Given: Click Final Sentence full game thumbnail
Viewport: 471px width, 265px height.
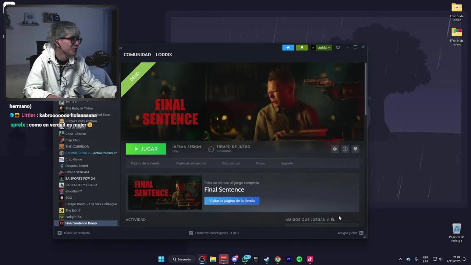Looking at the screenshot, I should [x=165, y=192].
